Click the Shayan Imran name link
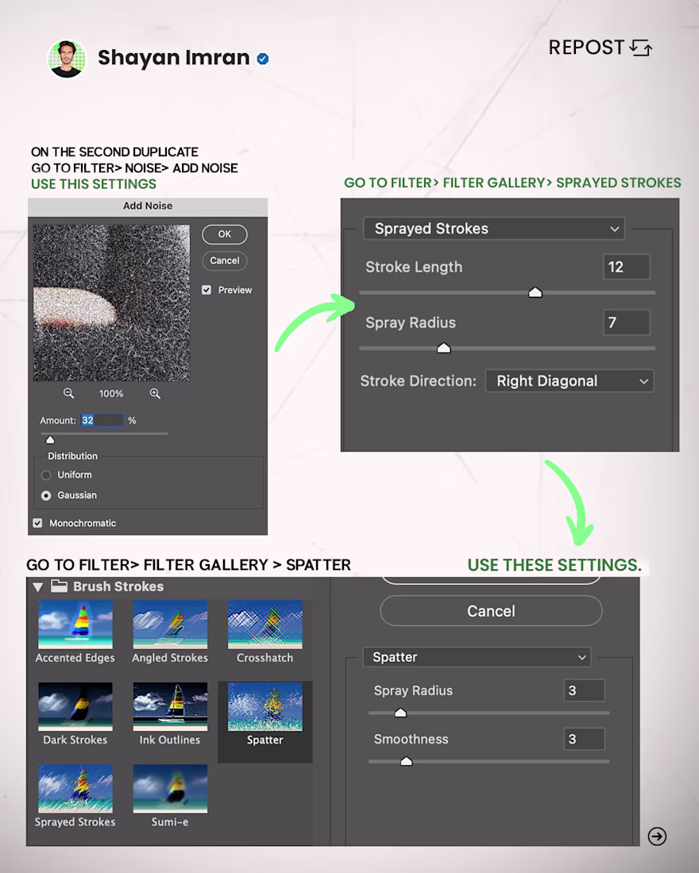The width and height of the screenshot is (699, 873). click(174, 57)
